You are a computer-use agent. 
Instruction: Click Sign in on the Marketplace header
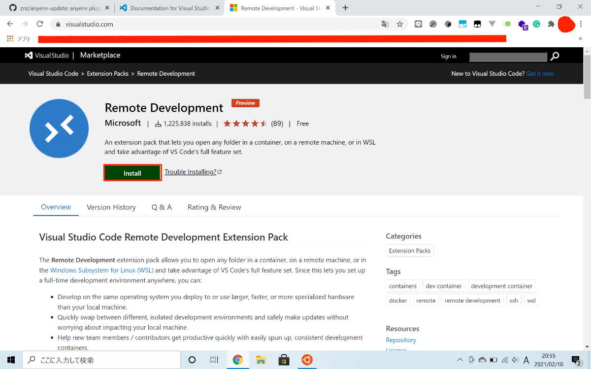pyautogui.click(x=448, y=56)
